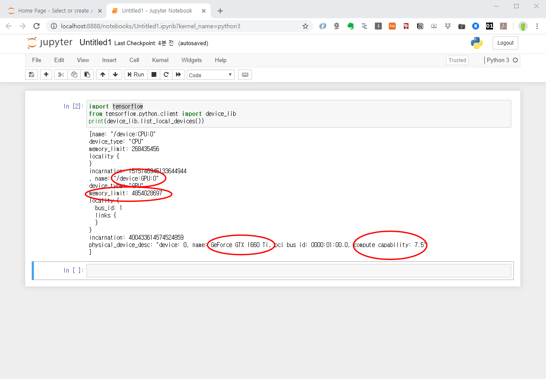The height and width of the screenshot is (379, 546).
Task: Rename notebook title Untitled1
Action: coord(96,43)
